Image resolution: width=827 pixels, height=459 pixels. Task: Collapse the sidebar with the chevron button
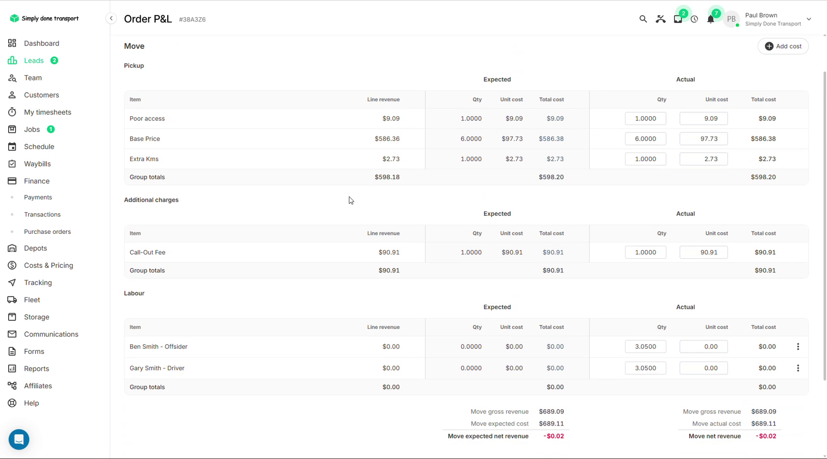point(111,19)
